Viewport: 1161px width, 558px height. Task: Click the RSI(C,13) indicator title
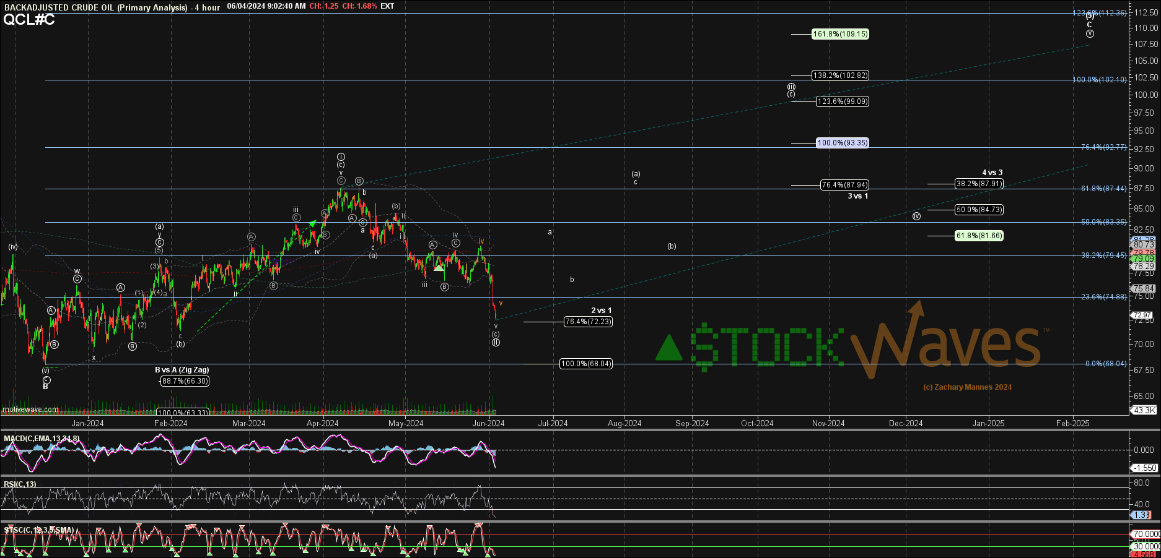(20, 484)
